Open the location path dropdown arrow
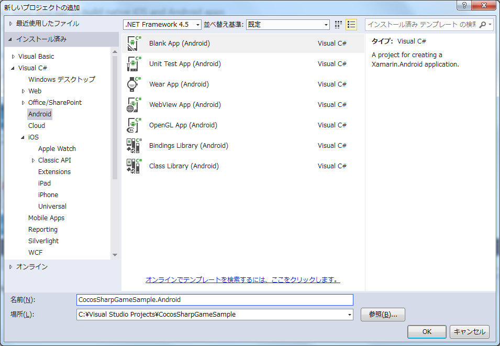 [x=350, y=315]
